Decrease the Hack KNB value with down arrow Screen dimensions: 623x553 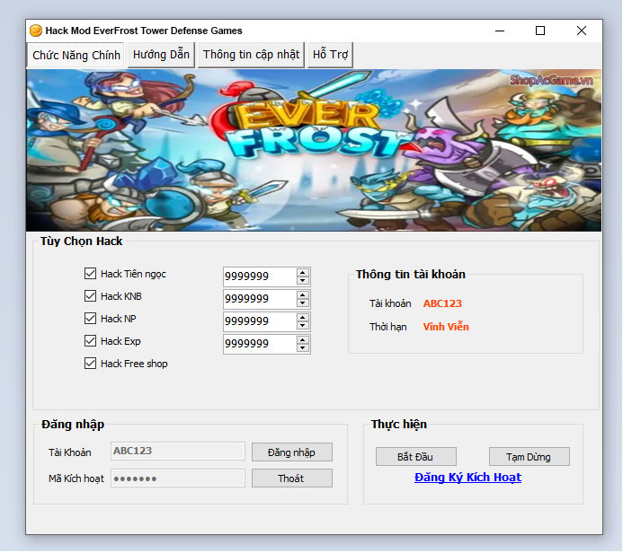click(x=303, y=303)
